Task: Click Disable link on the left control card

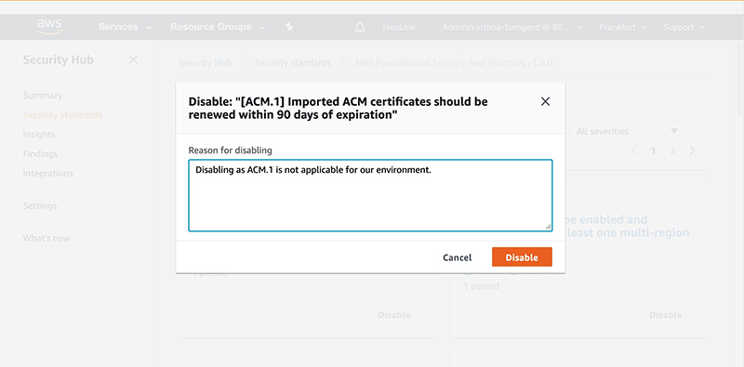Action: click(x=393, y=315)
